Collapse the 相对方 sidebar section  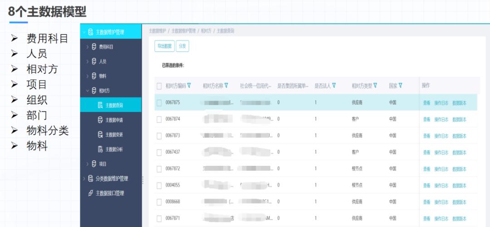coord(88,91)
